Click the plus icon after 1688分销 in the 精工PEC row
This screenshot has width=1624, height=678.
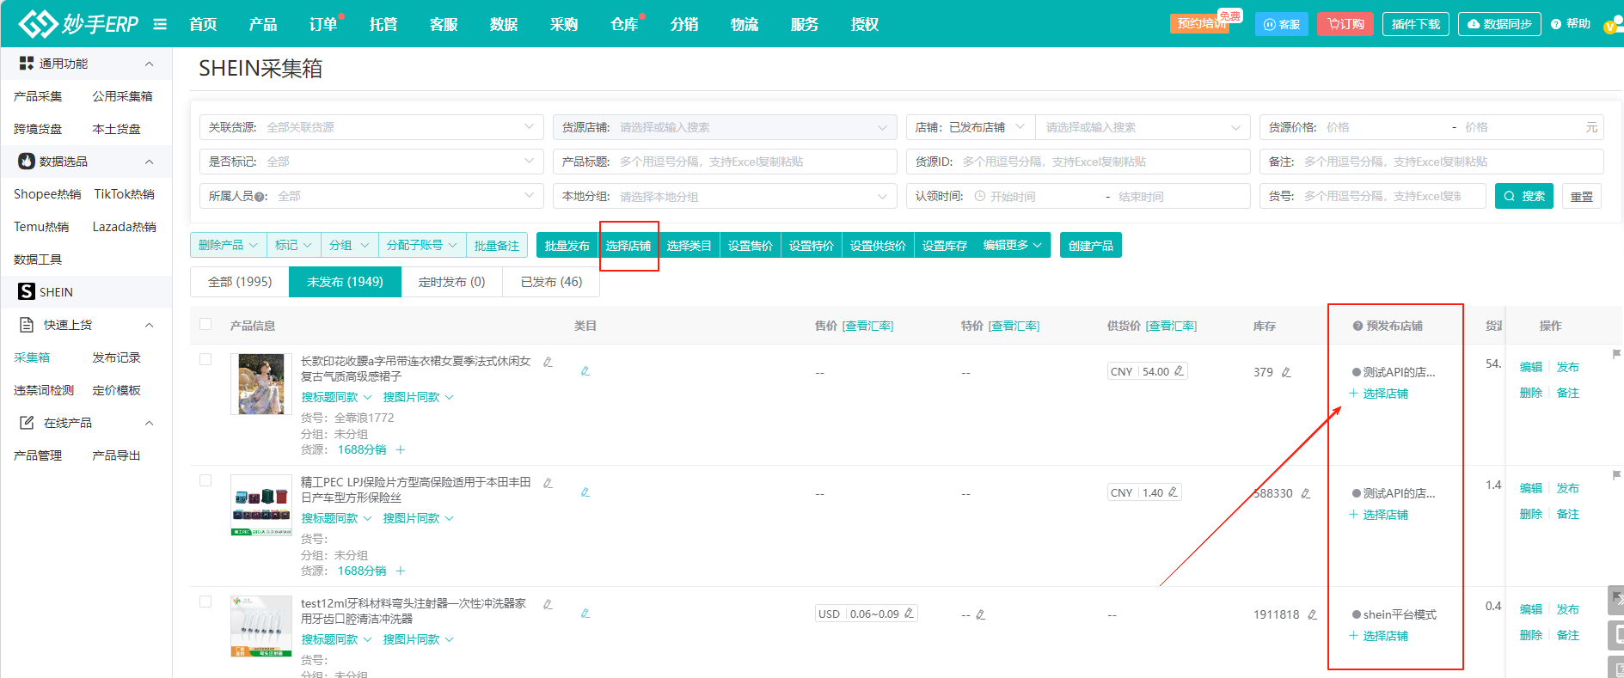click(x=401, y=571)
